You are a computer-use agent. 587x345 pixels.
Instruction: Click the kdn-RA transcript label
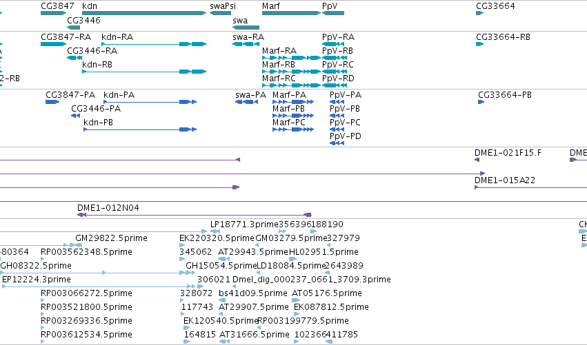pyautogui.click(x=117, y=37)
